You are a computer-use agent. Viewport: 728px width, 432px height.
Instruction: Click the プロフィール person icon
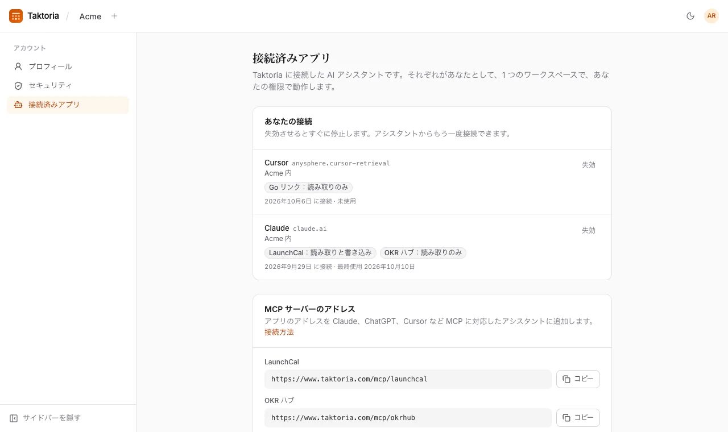coord(18,67)
